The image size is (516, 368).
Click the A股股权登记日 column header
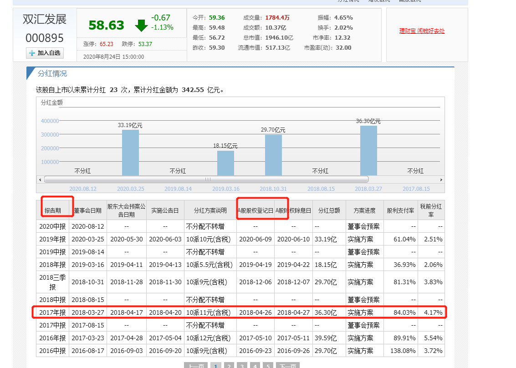click(x=255, y=210)
